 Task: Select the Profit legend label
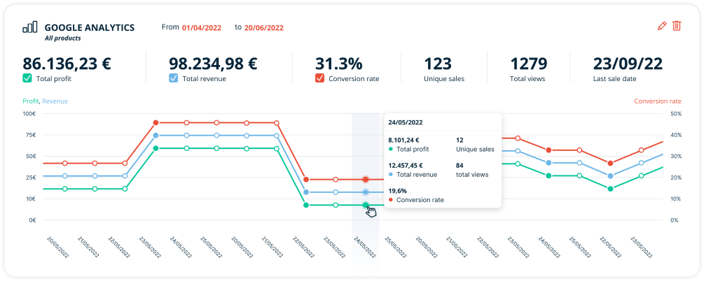coord(31,101)
